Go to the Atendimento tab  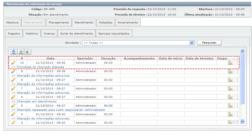84,23
